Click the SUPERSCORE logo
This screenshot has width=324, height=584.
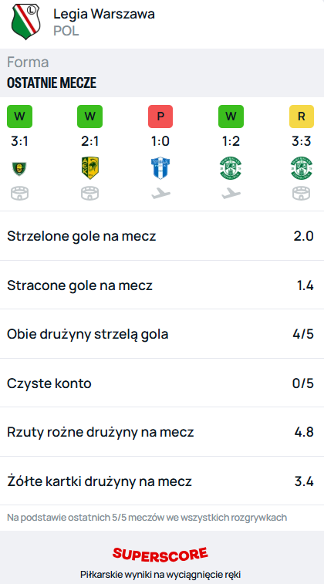click(x=160, y=553)
